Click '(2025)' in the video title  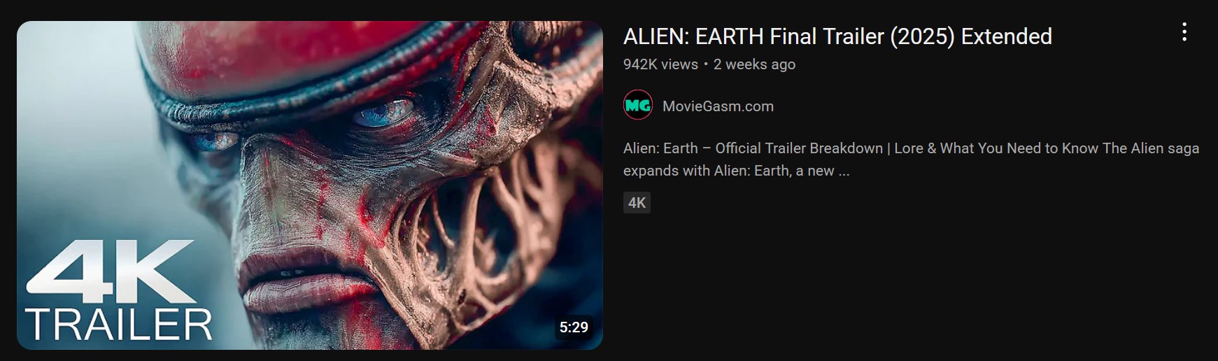point(922,36)
